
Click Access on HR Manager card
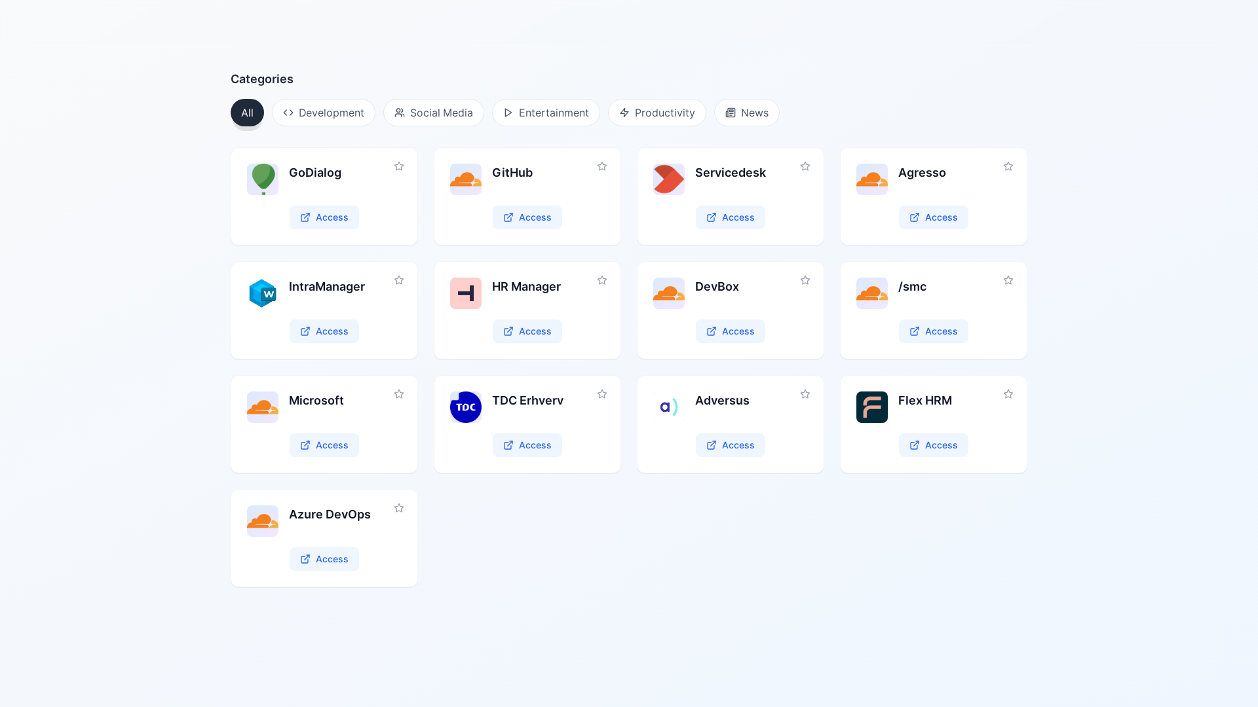(527, 331)
